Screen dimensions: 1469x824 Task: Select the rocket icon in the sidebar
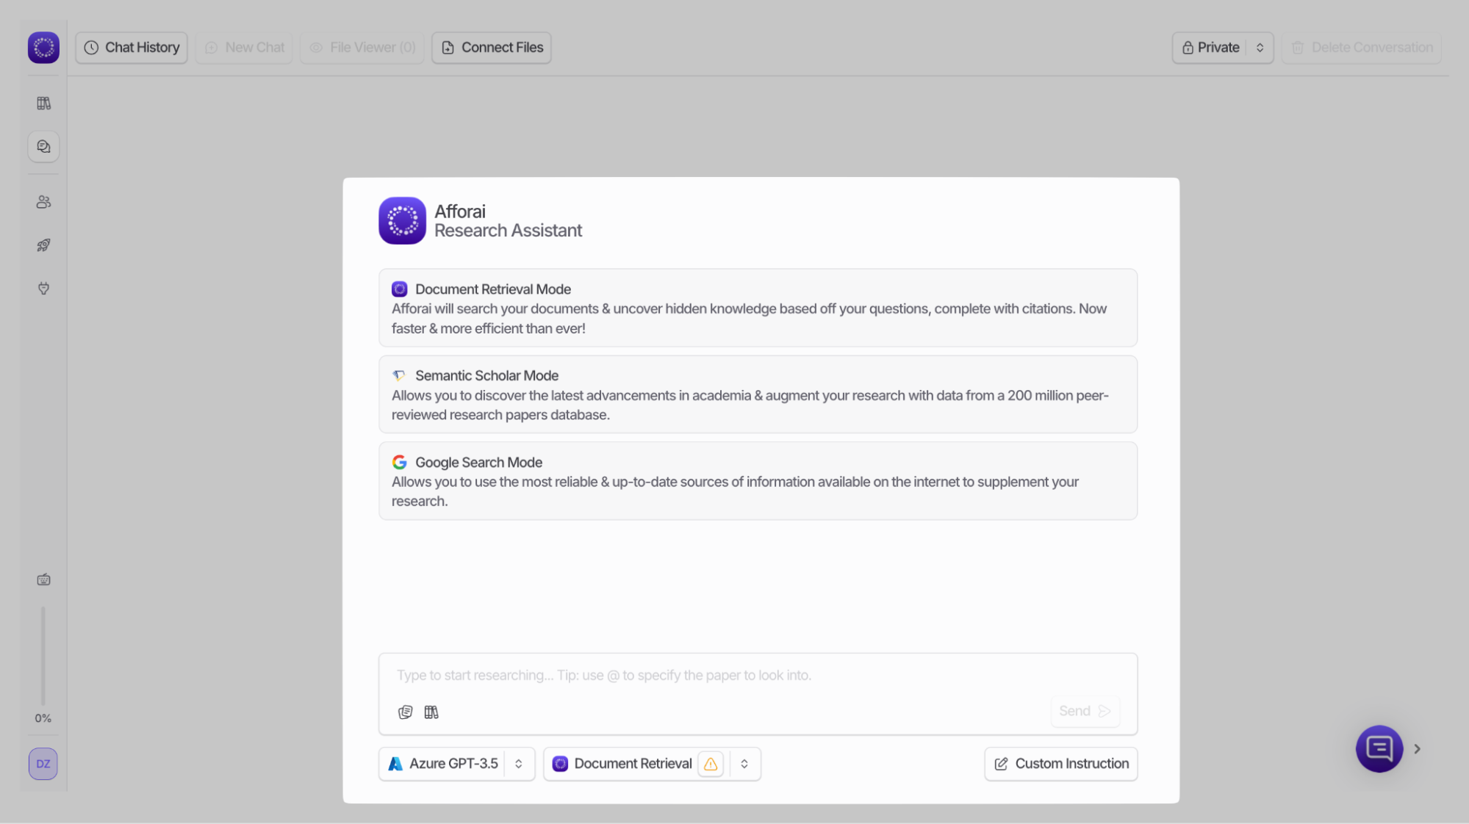click(x=43, y=245)
